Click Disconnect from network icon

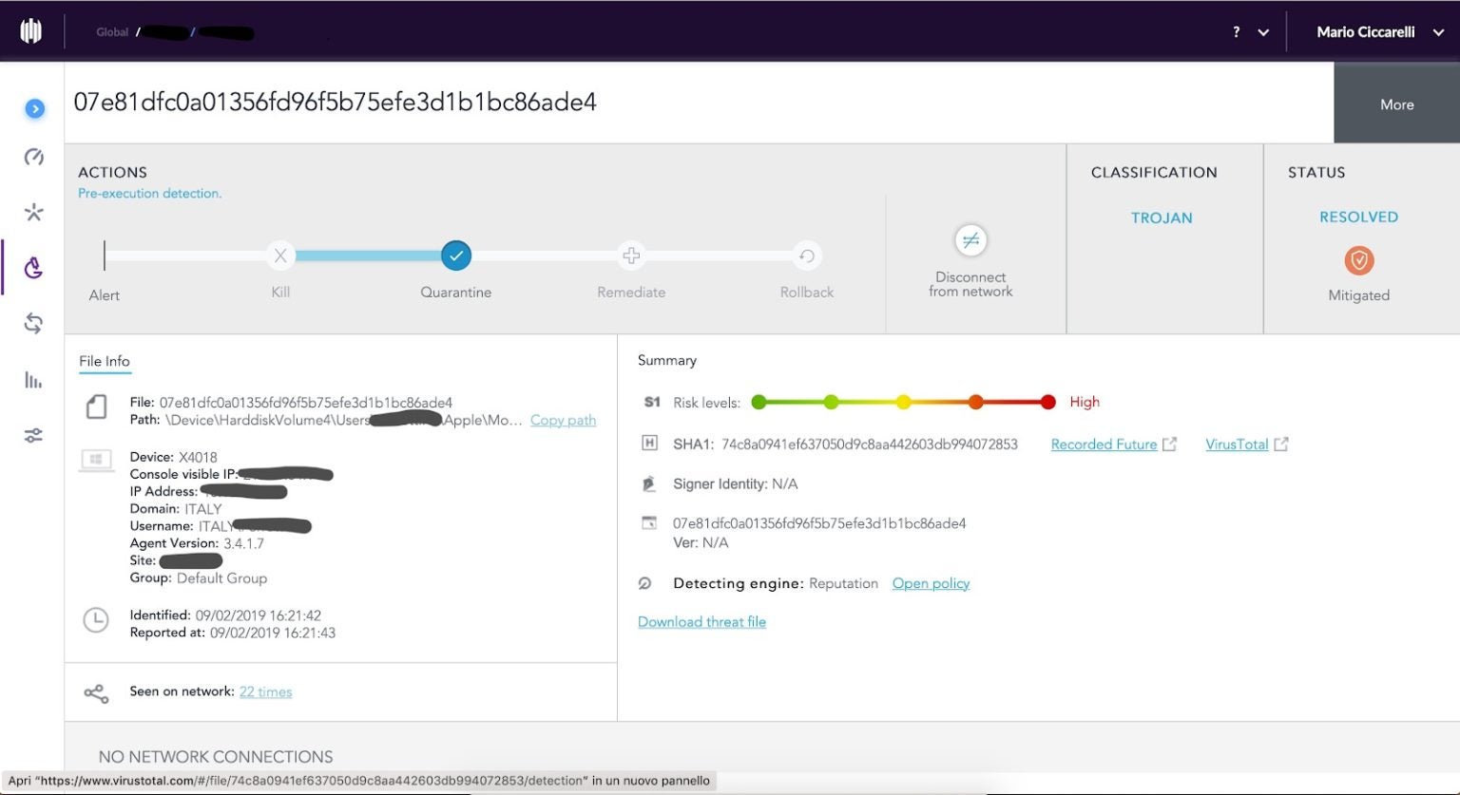[970, 240]
